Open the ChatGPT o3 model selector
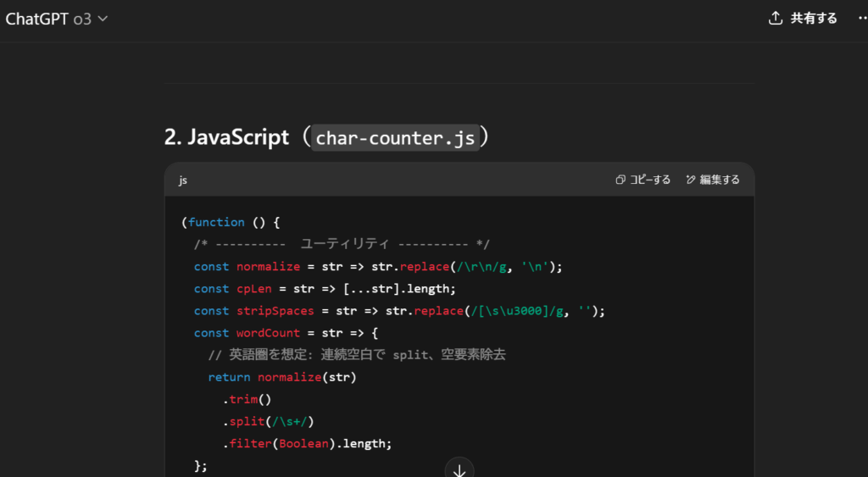 57,19
